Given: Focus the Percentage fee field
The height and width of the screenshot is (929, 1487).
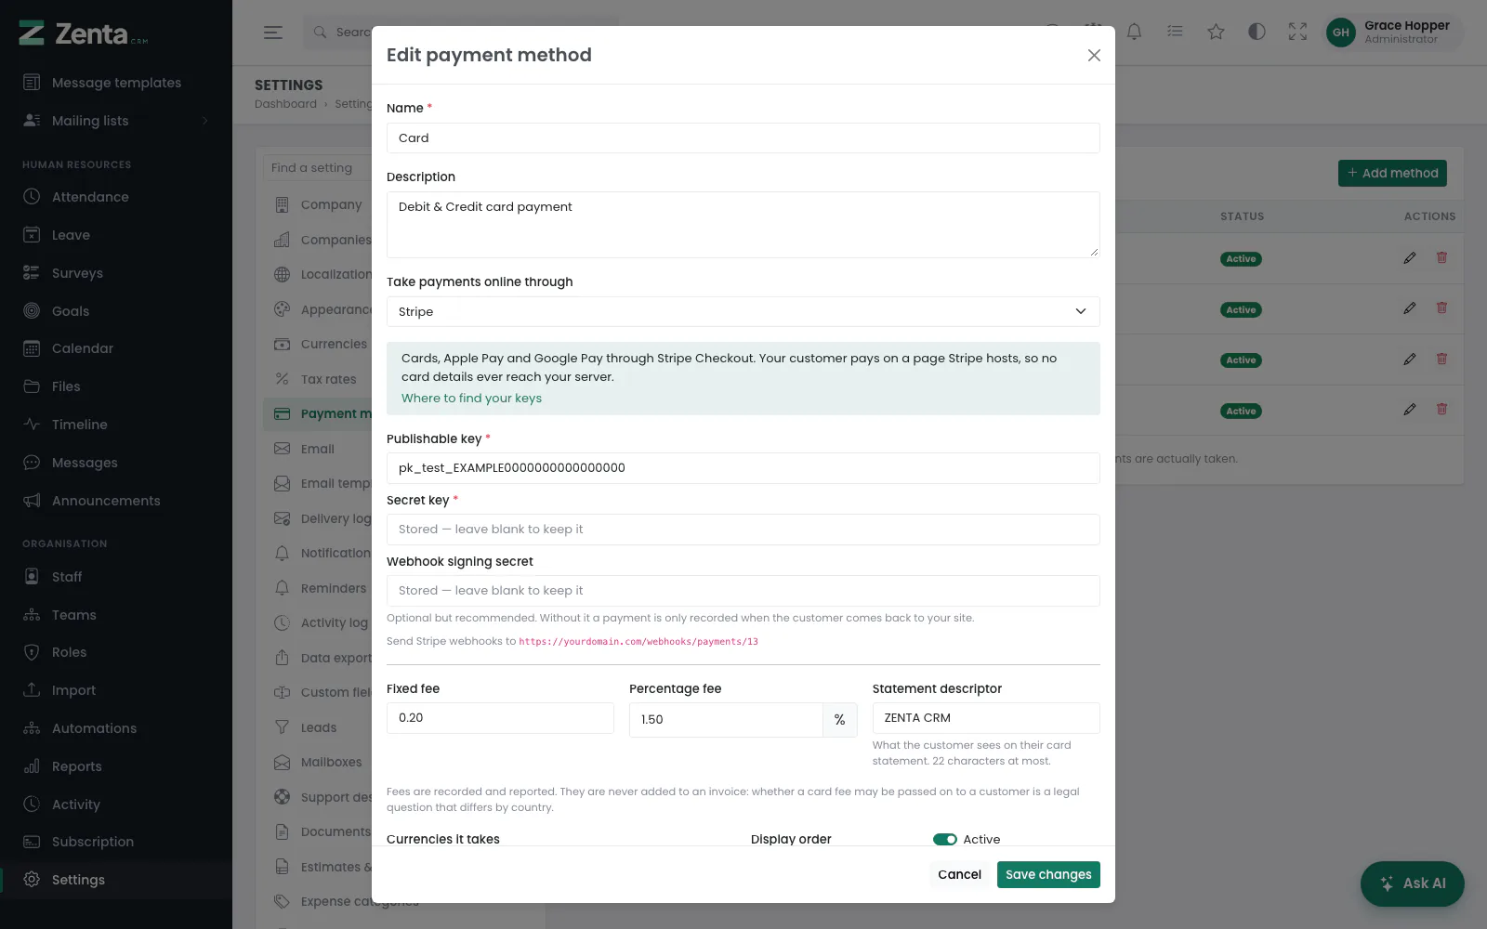Looking at the screenshot, I should [x=726, y=720].
